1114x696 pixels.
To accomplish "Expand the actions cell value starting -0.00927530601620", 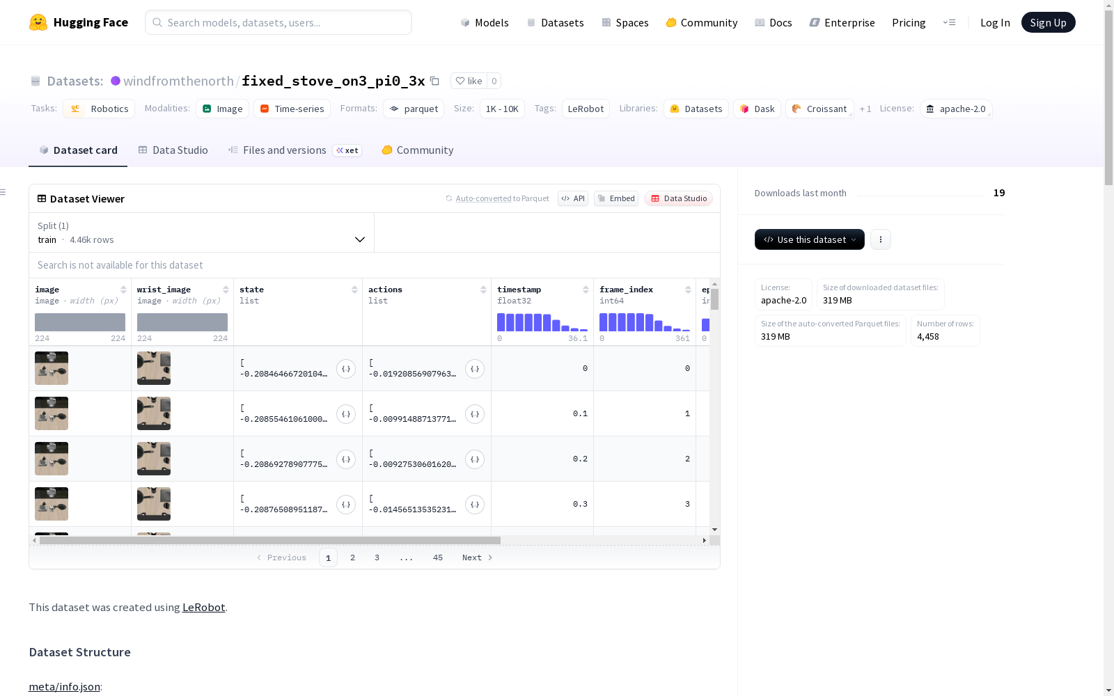I will tap(475, 459).
